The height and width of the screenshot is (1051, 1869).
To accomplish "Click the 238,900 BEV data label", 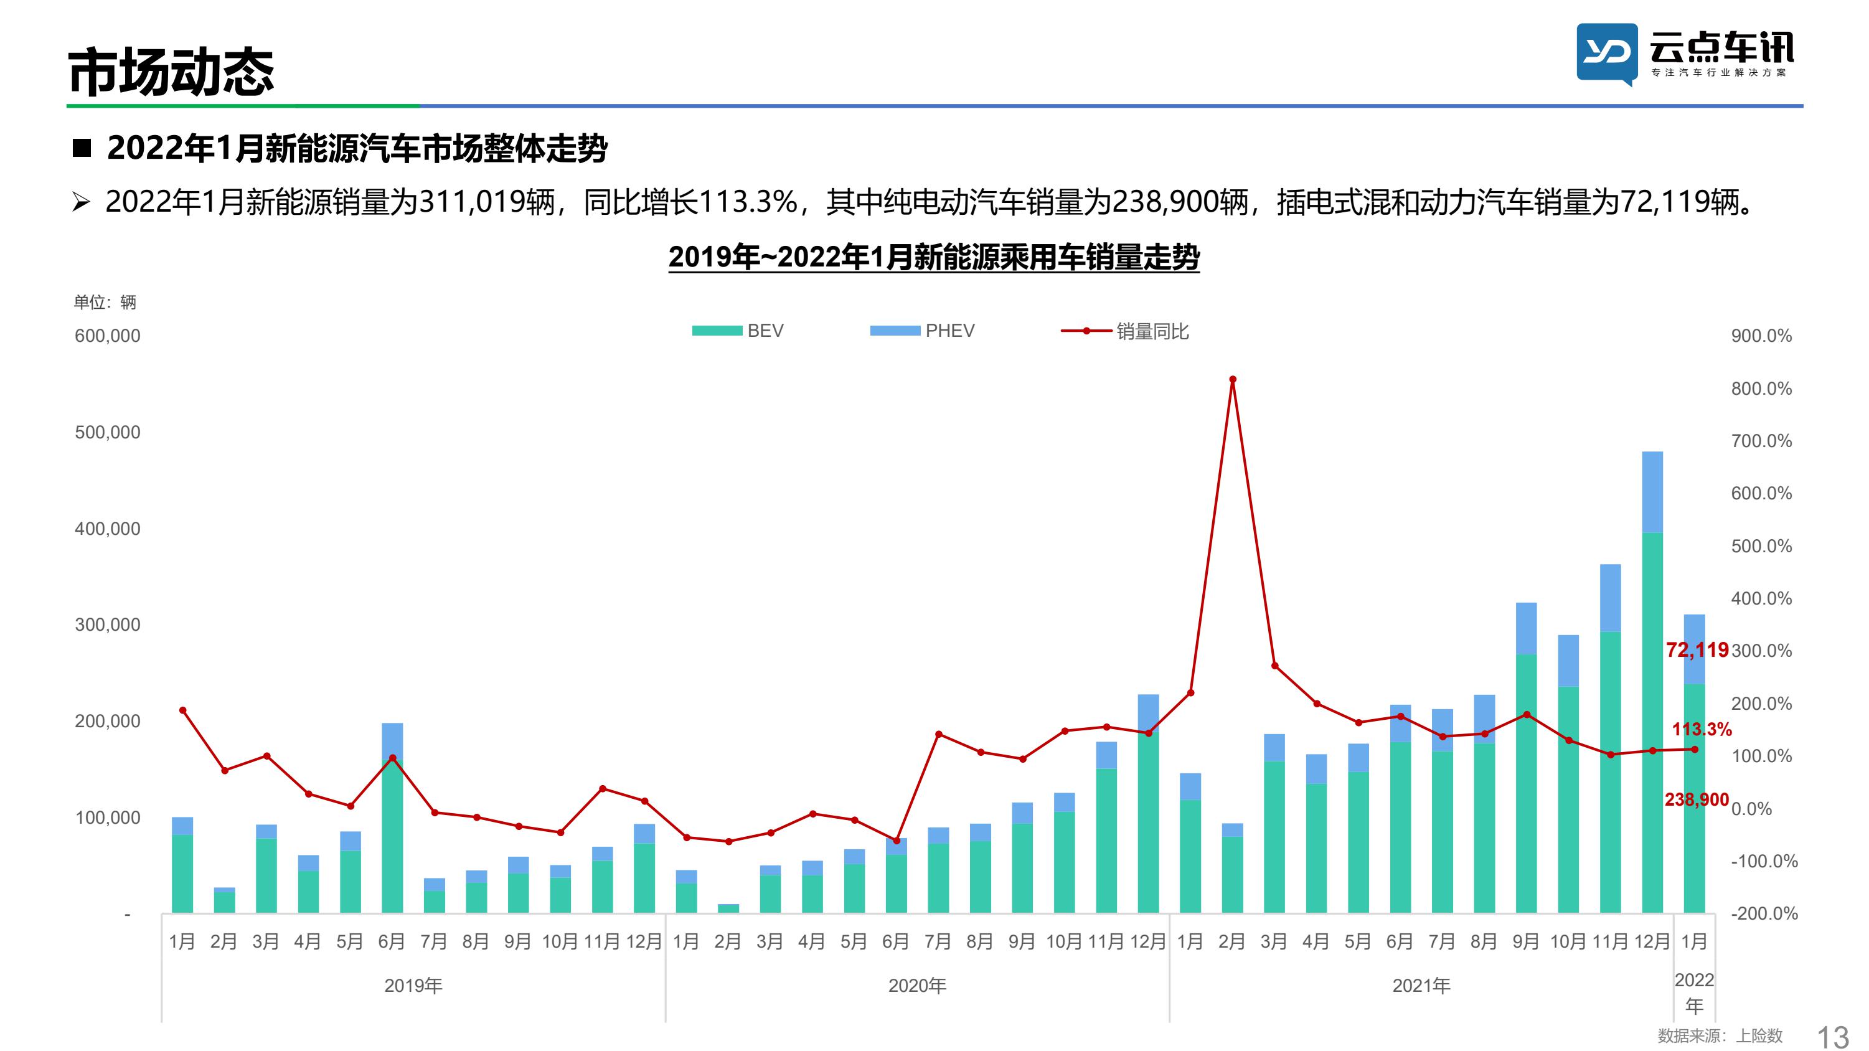I will click(1697, 800).
